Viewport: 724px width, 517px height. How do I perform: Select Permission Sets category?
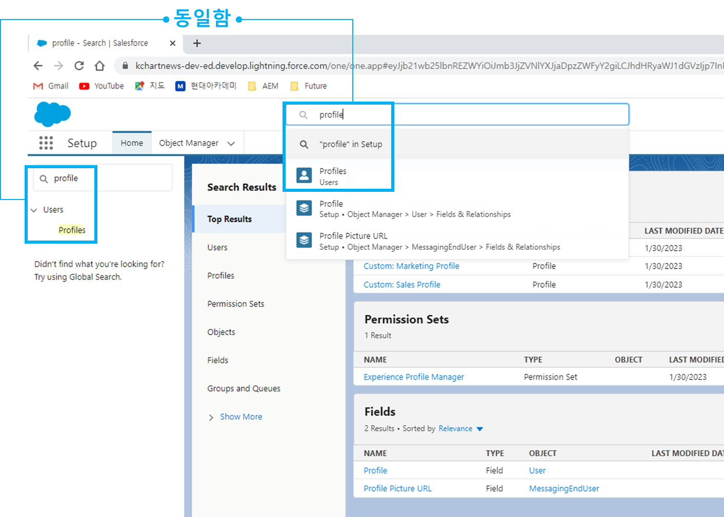click(x=236, y=304)
